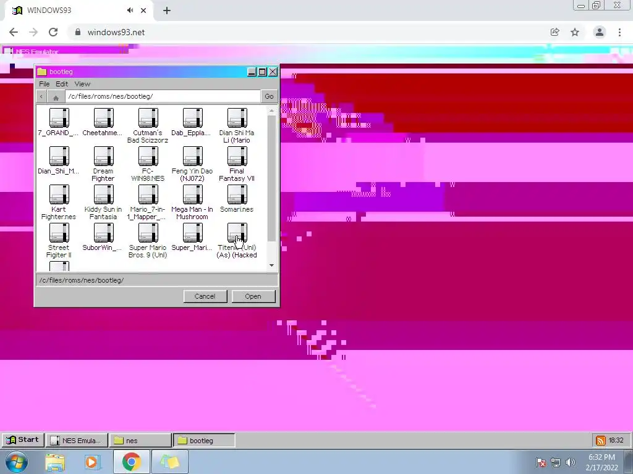Open the 6:32 PM date clock
The width and height of the screenshot is (633, 474).
pos(602,462)
